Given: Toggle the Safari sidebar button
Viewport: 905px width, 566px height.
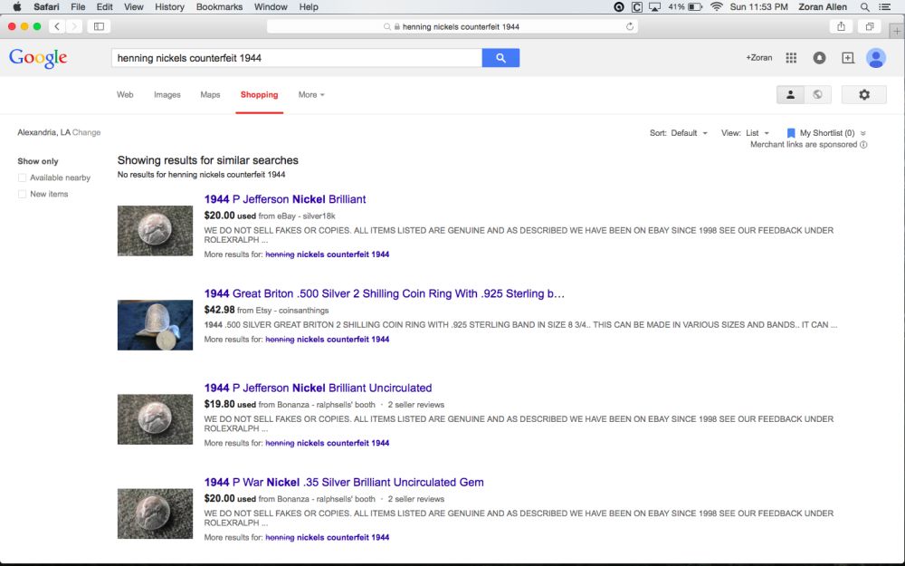Looking at the screenshot, I should [99, 26].
